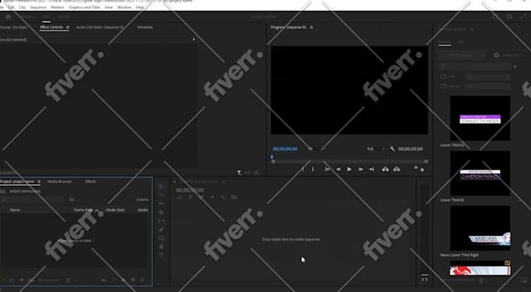Switch Project panel to Icon view

click(22, 280)
